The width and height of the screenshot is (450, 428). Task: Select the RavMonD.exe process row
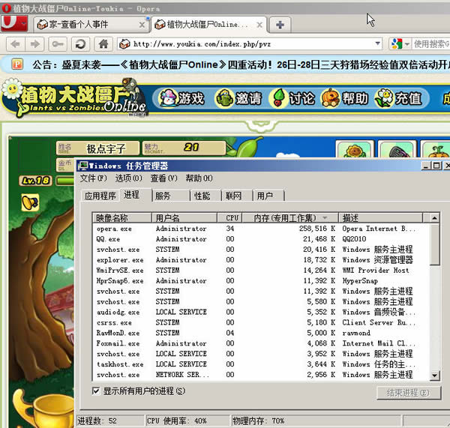(x=262, y=333)
